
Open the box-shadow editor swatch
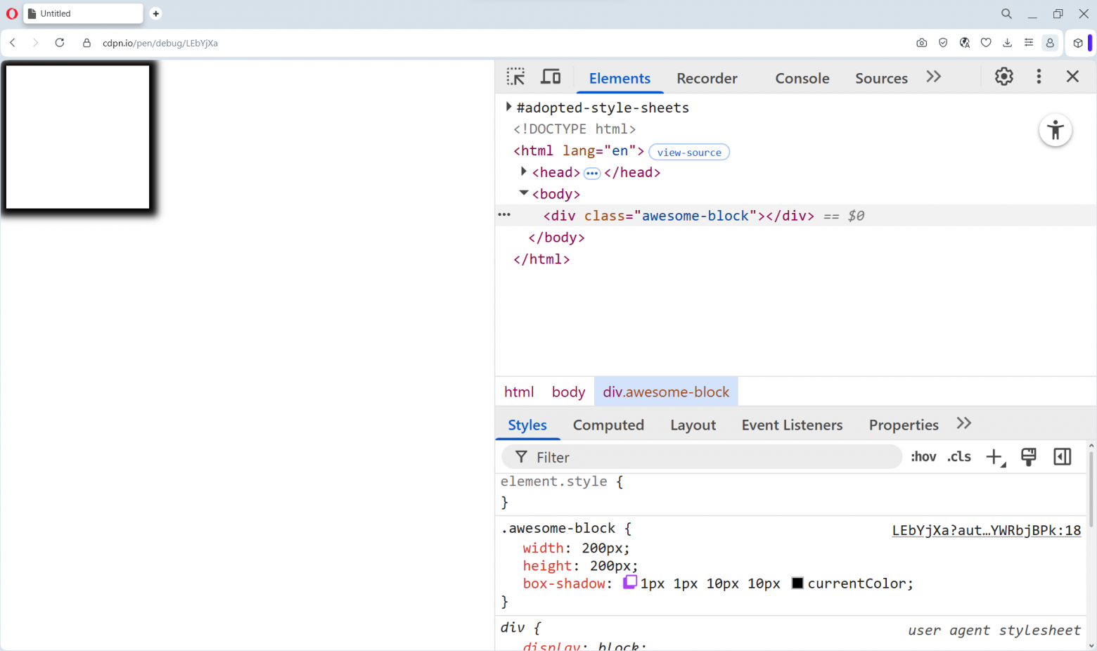pyautogui.click(x=630, y=582)
